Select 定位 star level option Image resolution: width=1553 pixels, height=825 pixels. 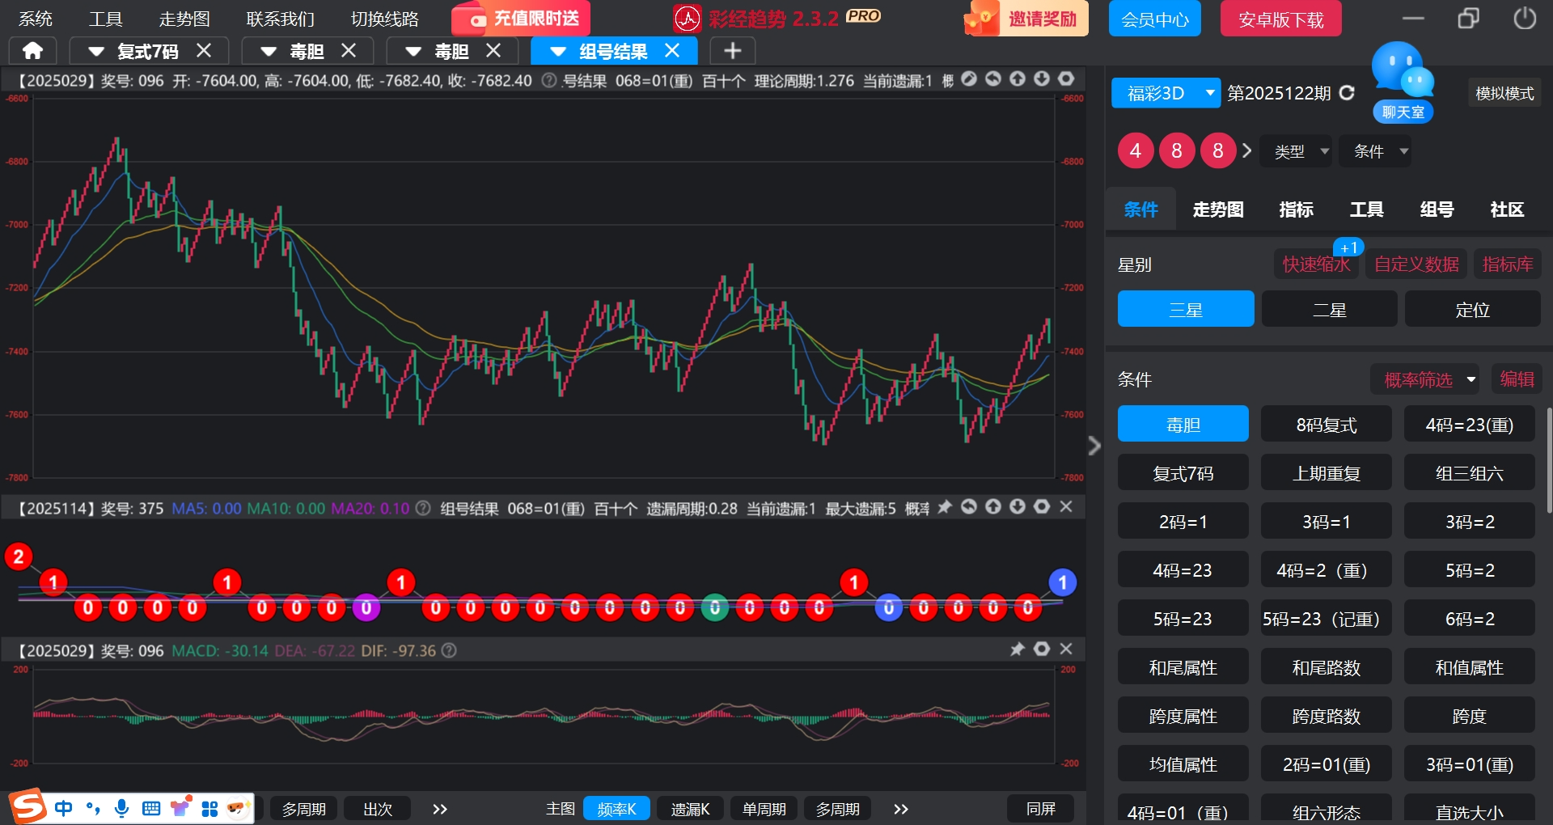click(x=1472, y=309)
